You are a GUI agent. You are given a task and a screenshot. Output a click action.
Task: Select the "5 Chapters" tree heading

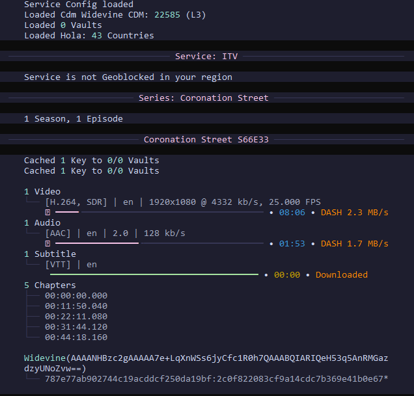pos(50,285)
